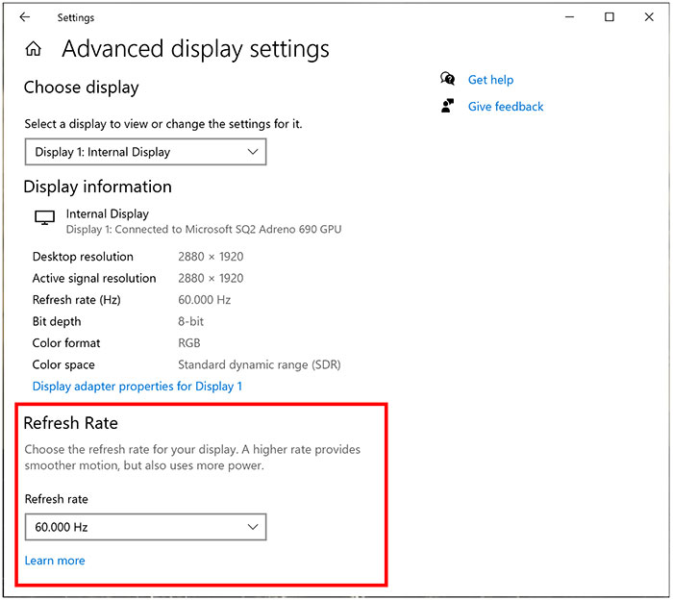Open the Give feedback link
Screen dimensions: 673x600
click(x=506, y=107)
